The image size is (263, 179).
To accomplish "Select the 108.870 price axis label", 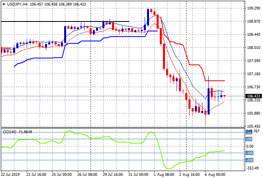I will click(253, 21).
